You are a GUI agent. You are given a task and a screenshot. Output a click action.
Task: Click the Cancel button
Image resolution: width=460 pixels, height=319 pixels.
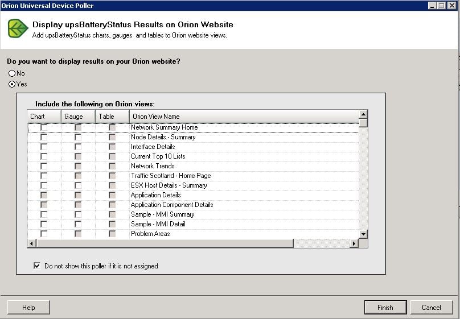[432, 307]
